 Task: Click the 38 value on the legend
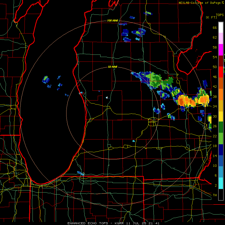coord(215,96)
